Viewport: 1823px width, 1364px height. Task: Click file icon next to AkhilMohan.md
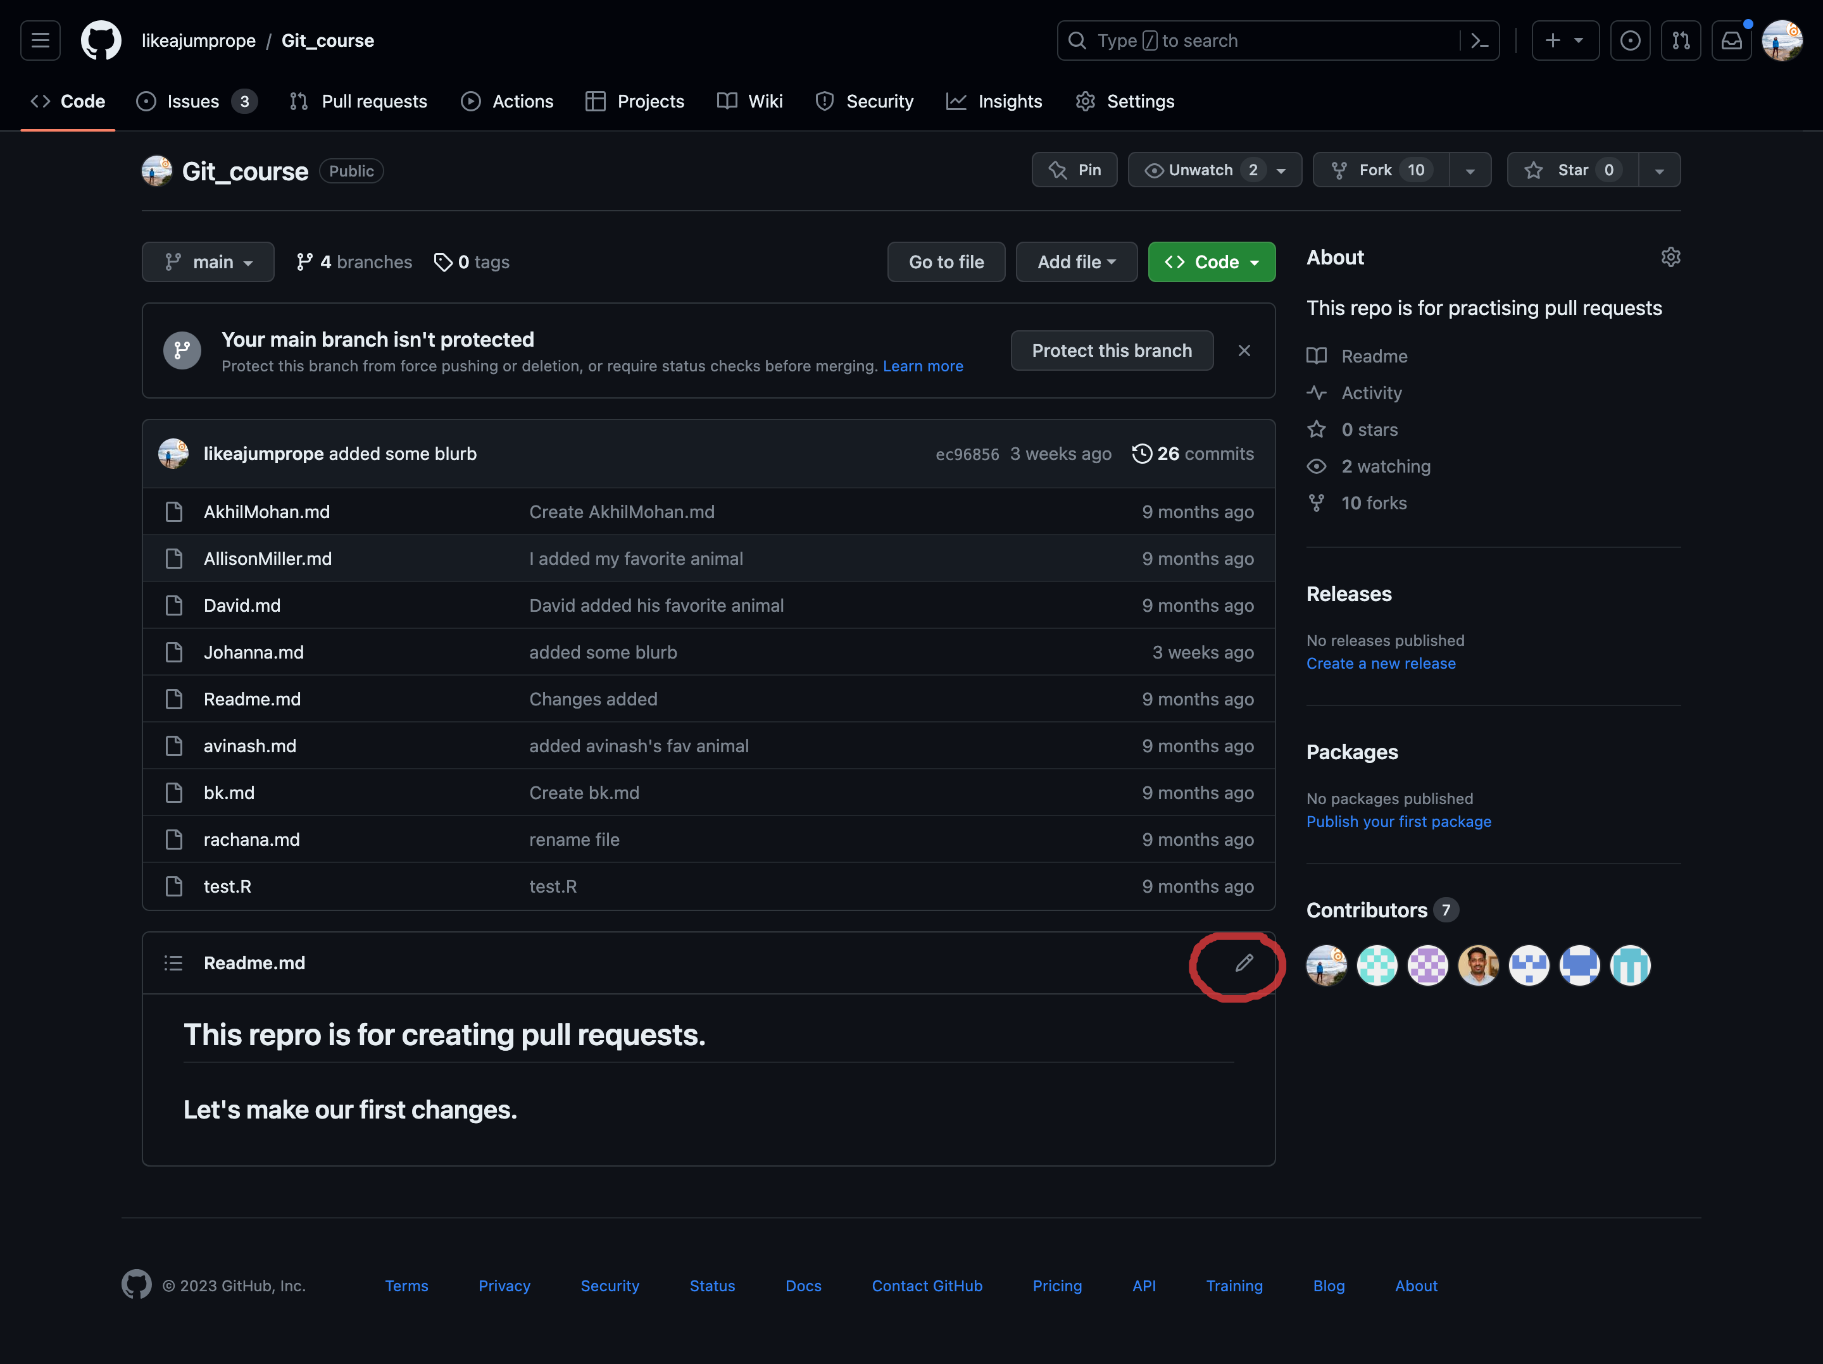point(174,511)
